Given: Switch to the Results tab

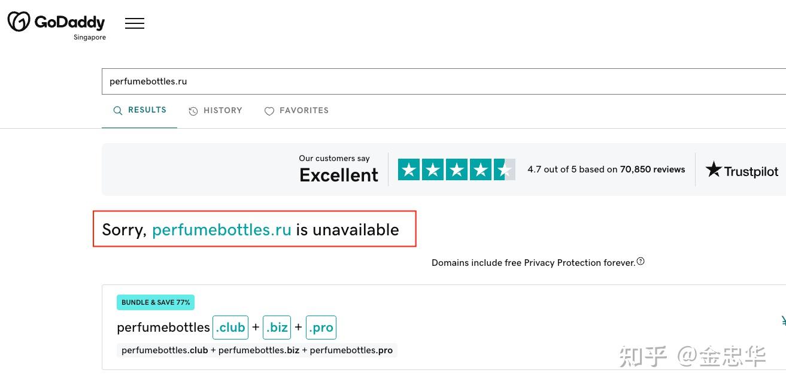Looking at the screenshot, I should [x=139, y=110].
